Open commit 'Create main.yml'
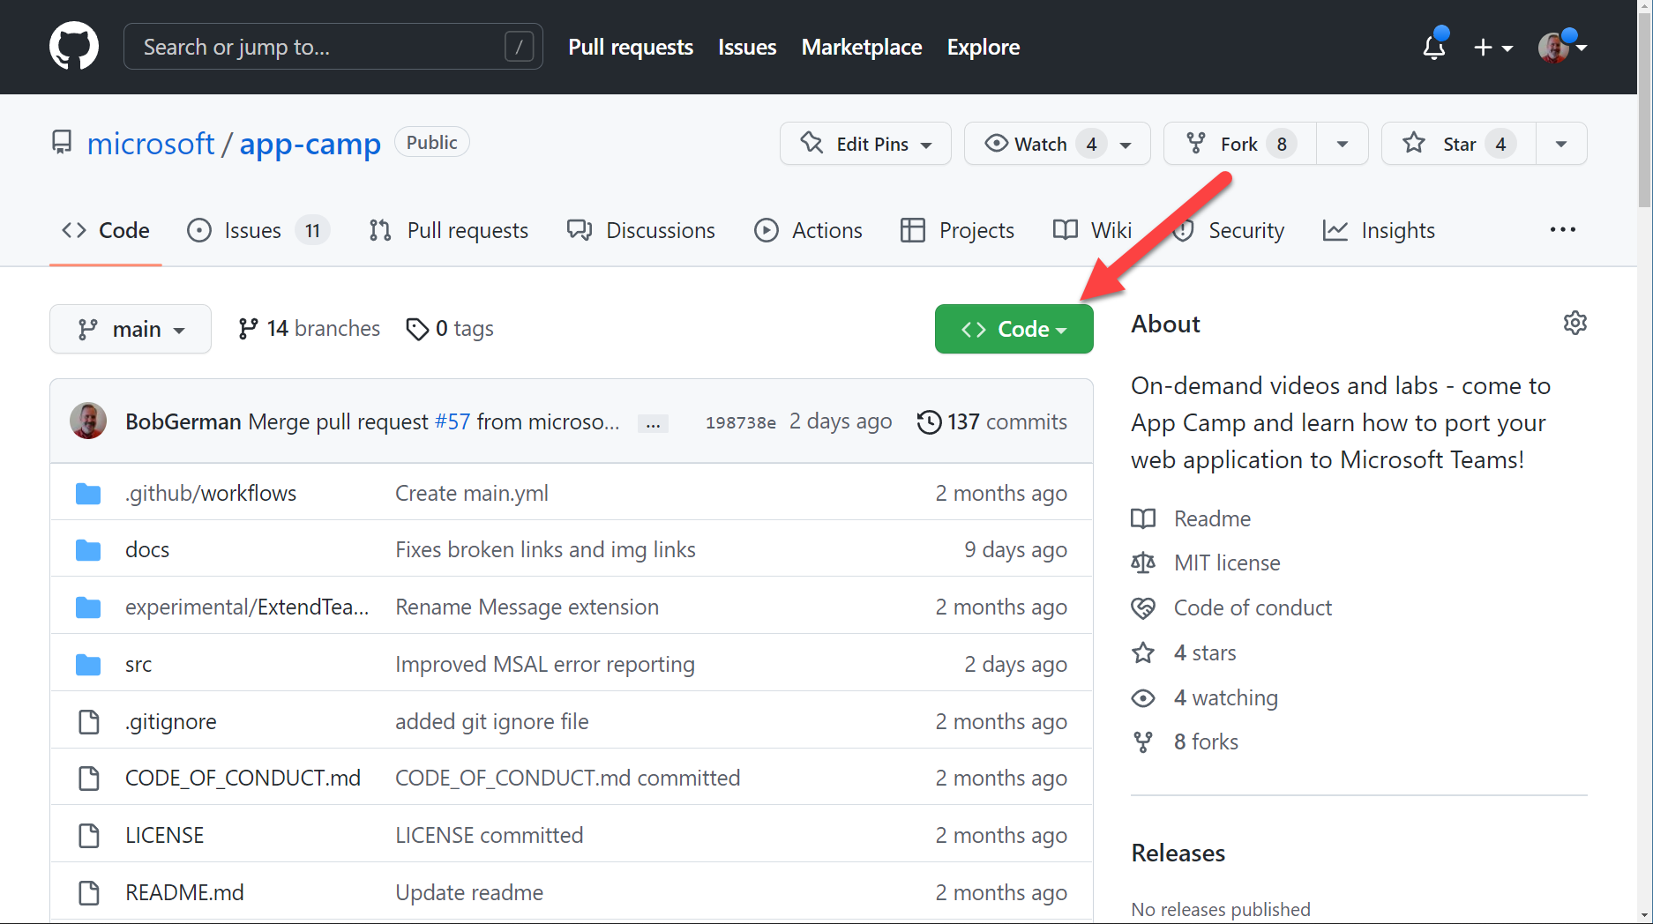The image size is (1653, 924). coord(472,493)
